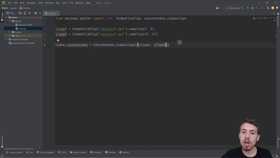Click the Reels breadcrumb in navigation bar

(x=5, y=8)
